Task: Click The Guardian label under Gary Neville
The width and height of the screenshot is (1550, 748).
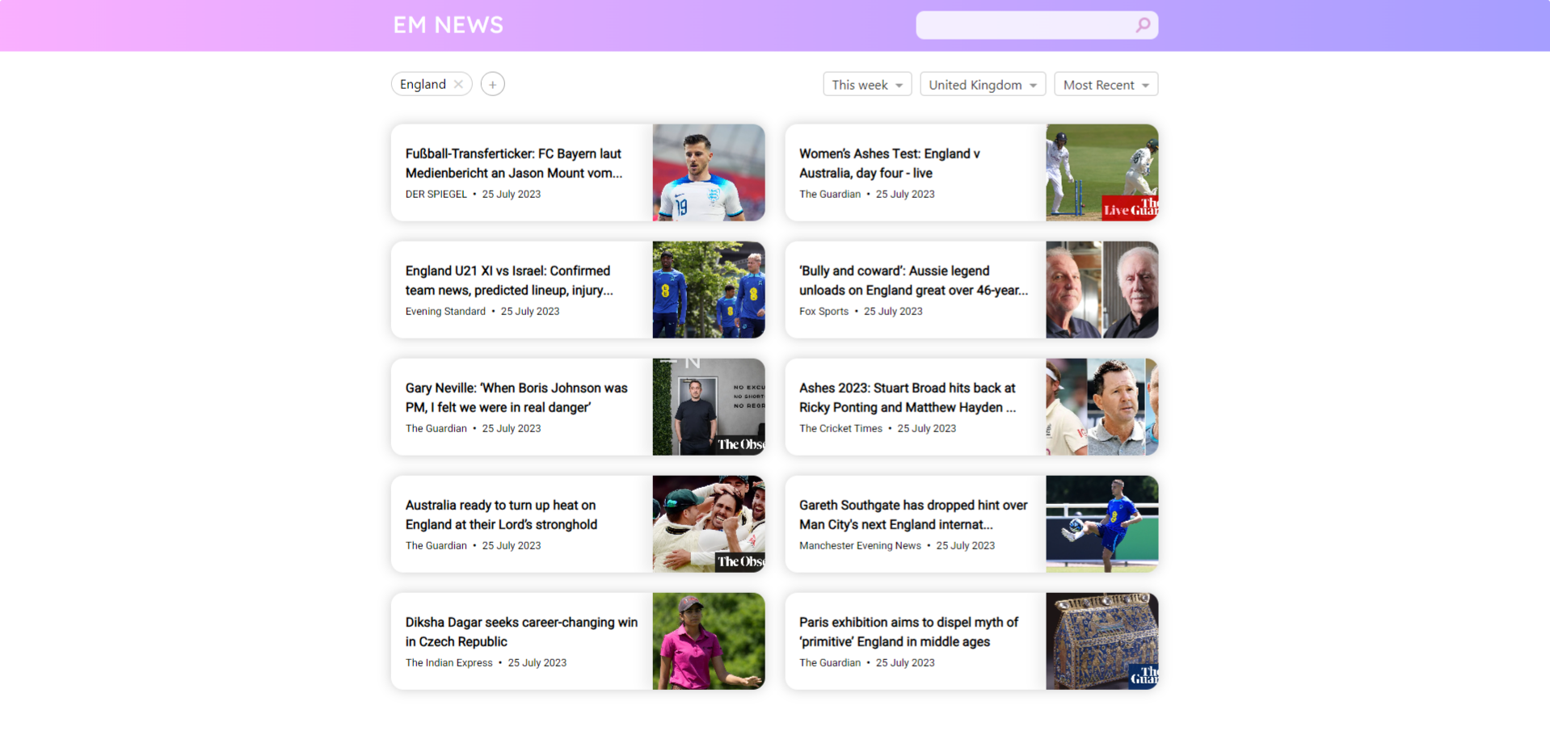Action: [436, 428]
